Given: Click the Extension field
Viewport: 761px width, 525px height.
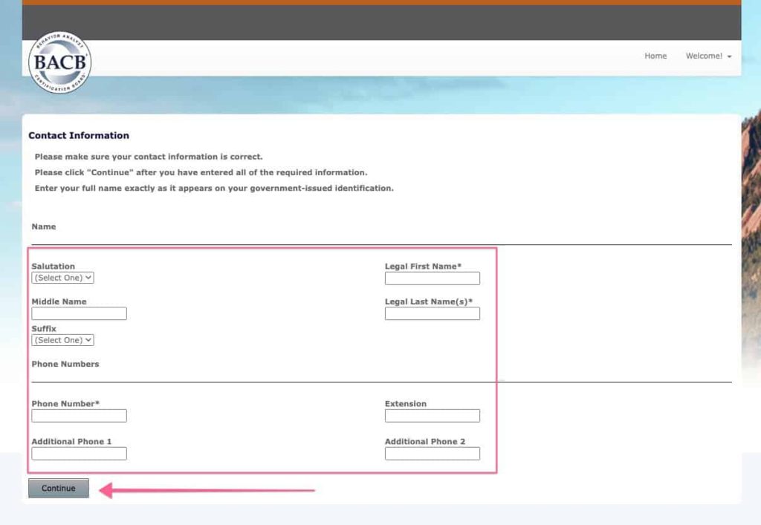Looking at the screenshot, I should click(432, 415).
